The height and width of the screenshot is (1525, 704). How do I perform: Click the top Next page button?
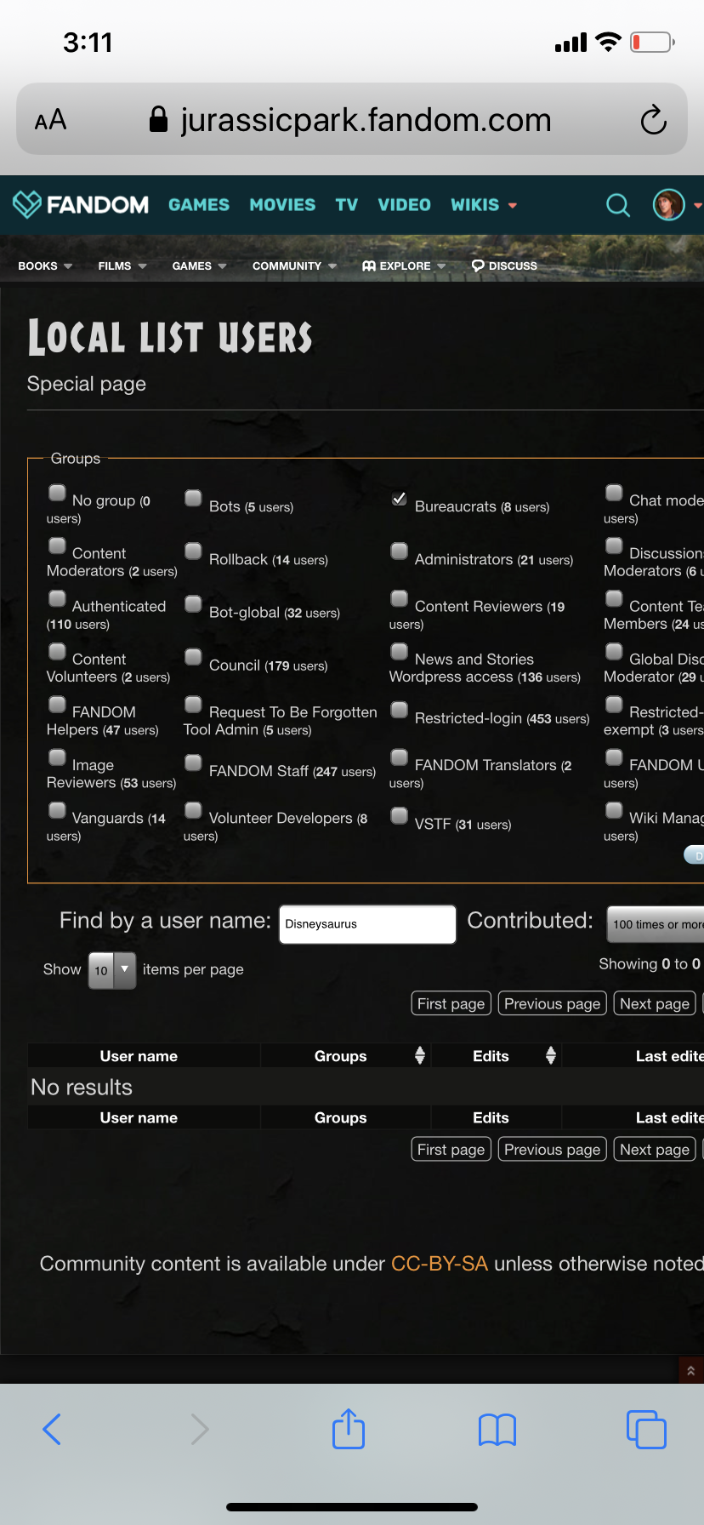point(655,1003)
